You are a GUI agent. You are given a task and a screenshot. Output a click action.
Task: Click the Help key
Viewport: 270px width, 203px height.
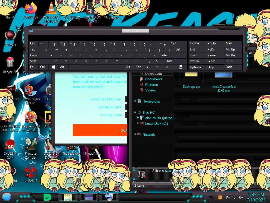215,67
